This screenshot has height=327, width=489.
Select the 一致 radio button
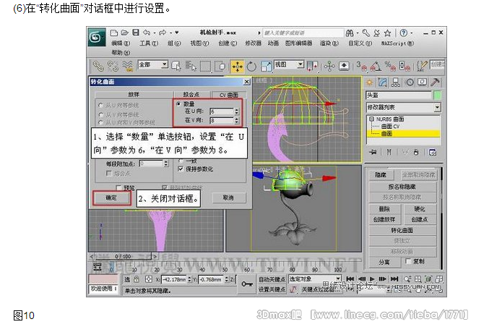[181, 161]
